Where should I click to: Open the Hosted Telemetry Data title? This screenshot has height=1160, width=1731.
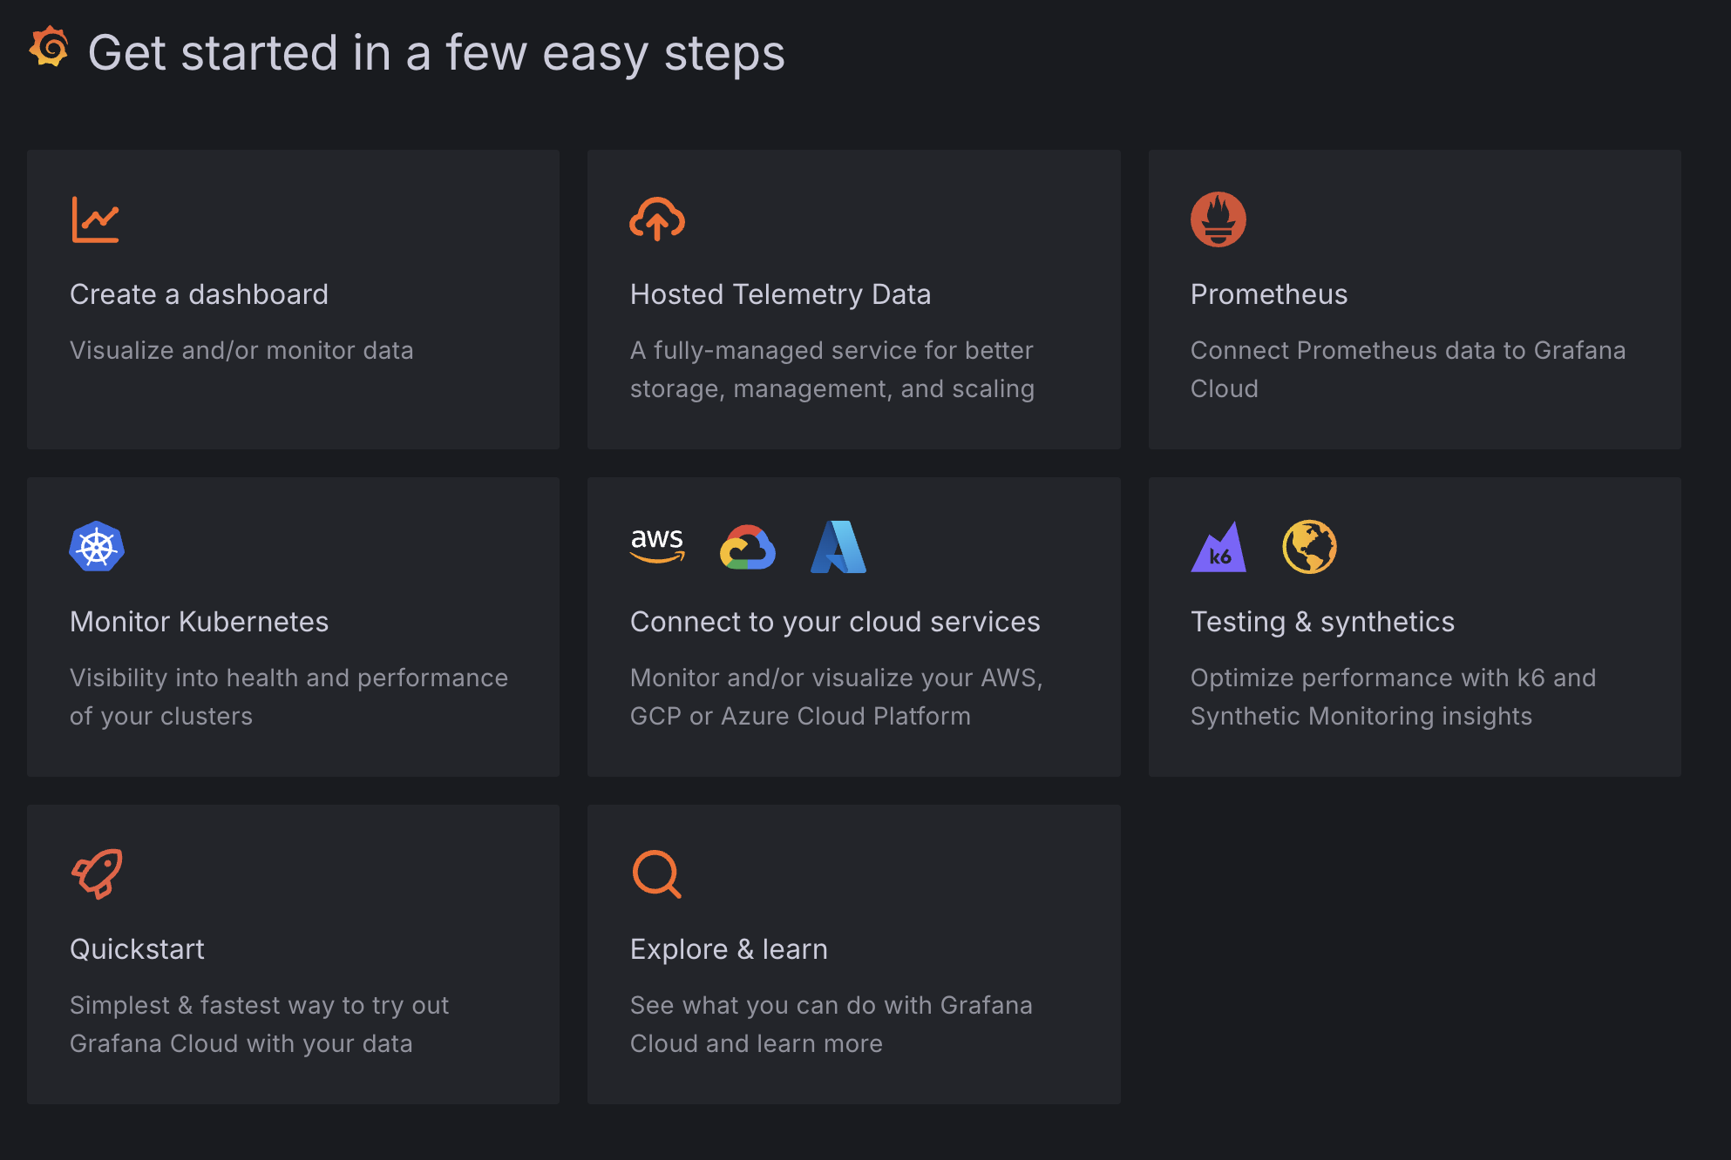tap(780, 294)
